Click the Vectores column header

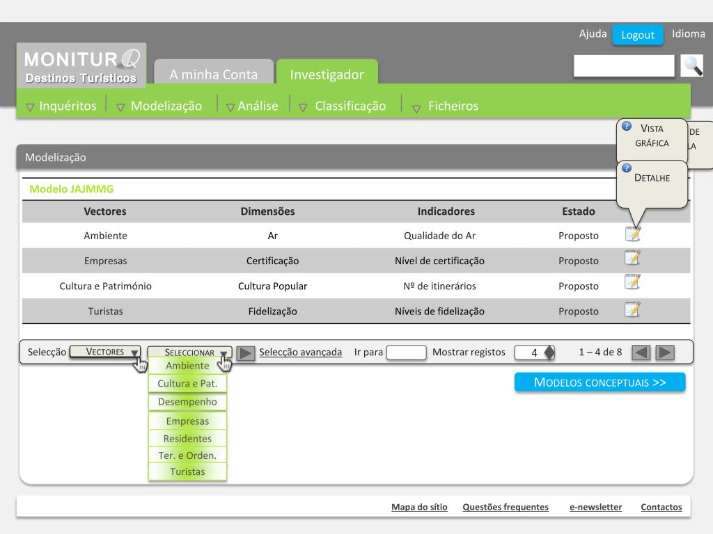[105, 211]
